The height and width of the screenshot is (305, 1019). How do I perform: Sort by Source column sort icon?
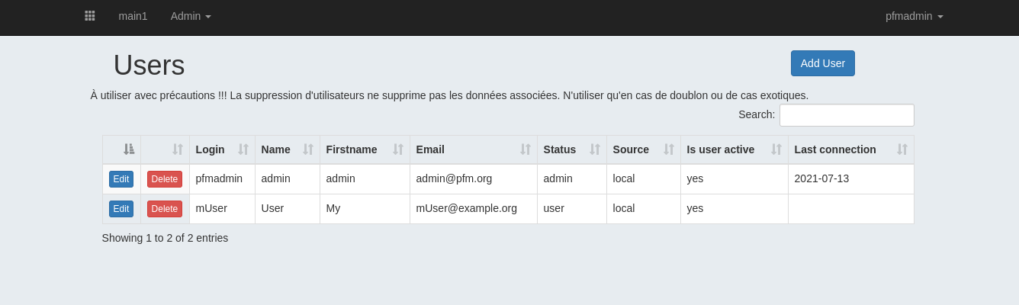[x=669, y=149]
